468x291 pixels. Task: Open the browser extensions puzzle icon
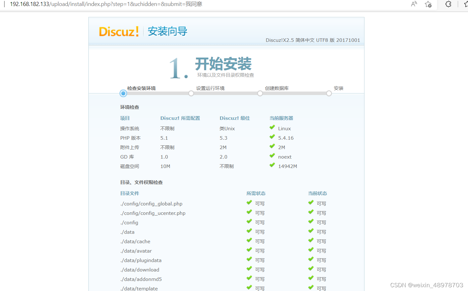[448, 4]
